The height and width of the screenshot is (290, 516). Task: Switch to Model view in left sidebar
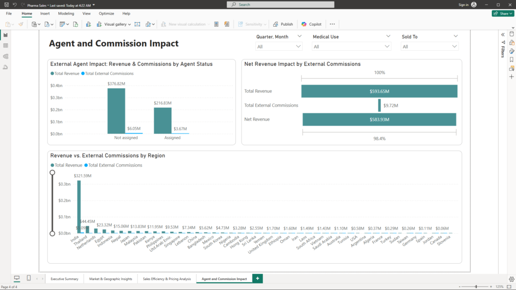tap(6, 56)
